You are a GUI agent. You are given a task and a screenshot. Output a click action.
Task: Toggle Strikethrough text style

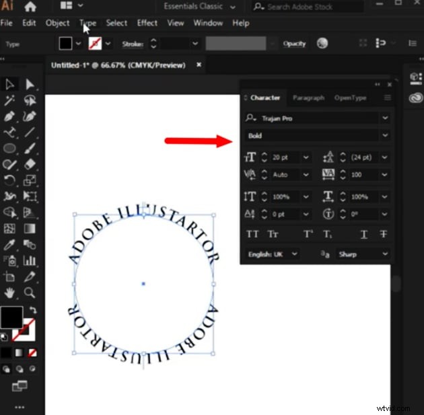[384, 234]
